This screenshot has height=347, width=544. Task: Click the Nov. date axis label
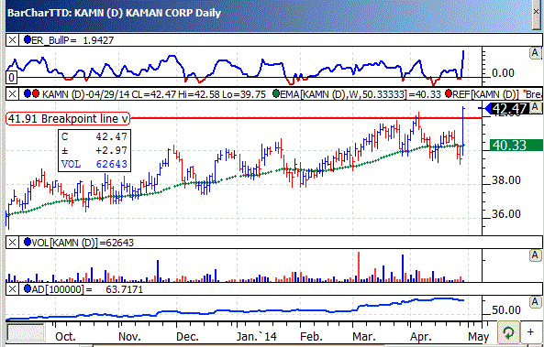tap(129, 337)
